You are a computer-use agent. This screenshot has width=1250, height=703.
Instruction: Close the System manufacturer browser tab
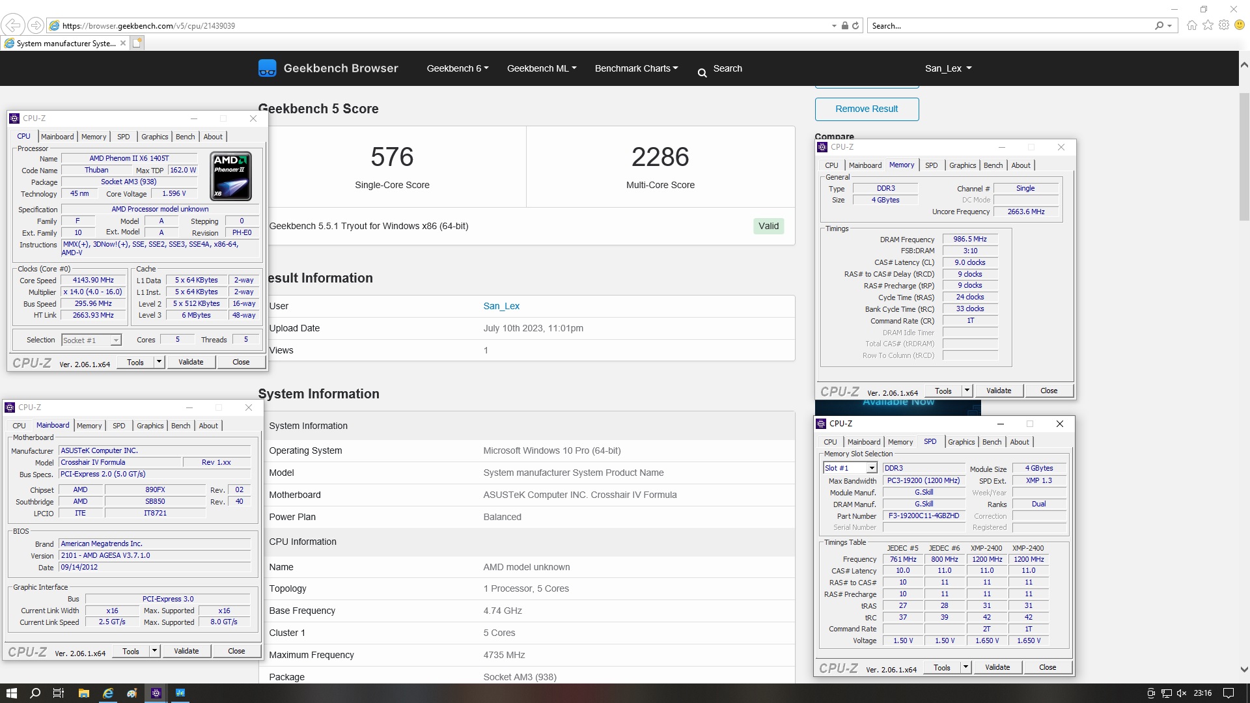[123, 44]
